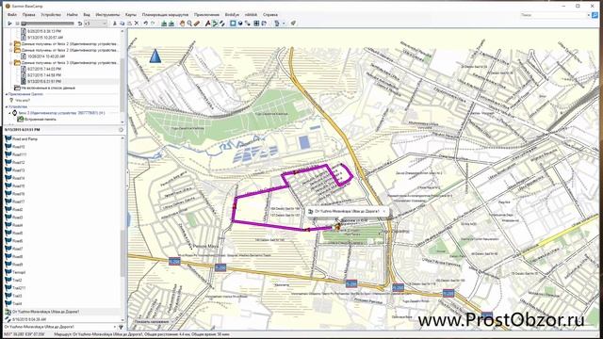Select the internal memory item under fenix 2
Image resolution: width=603 pixels, height=339 pixels.
pyautogui.click(x=37, y=120)
